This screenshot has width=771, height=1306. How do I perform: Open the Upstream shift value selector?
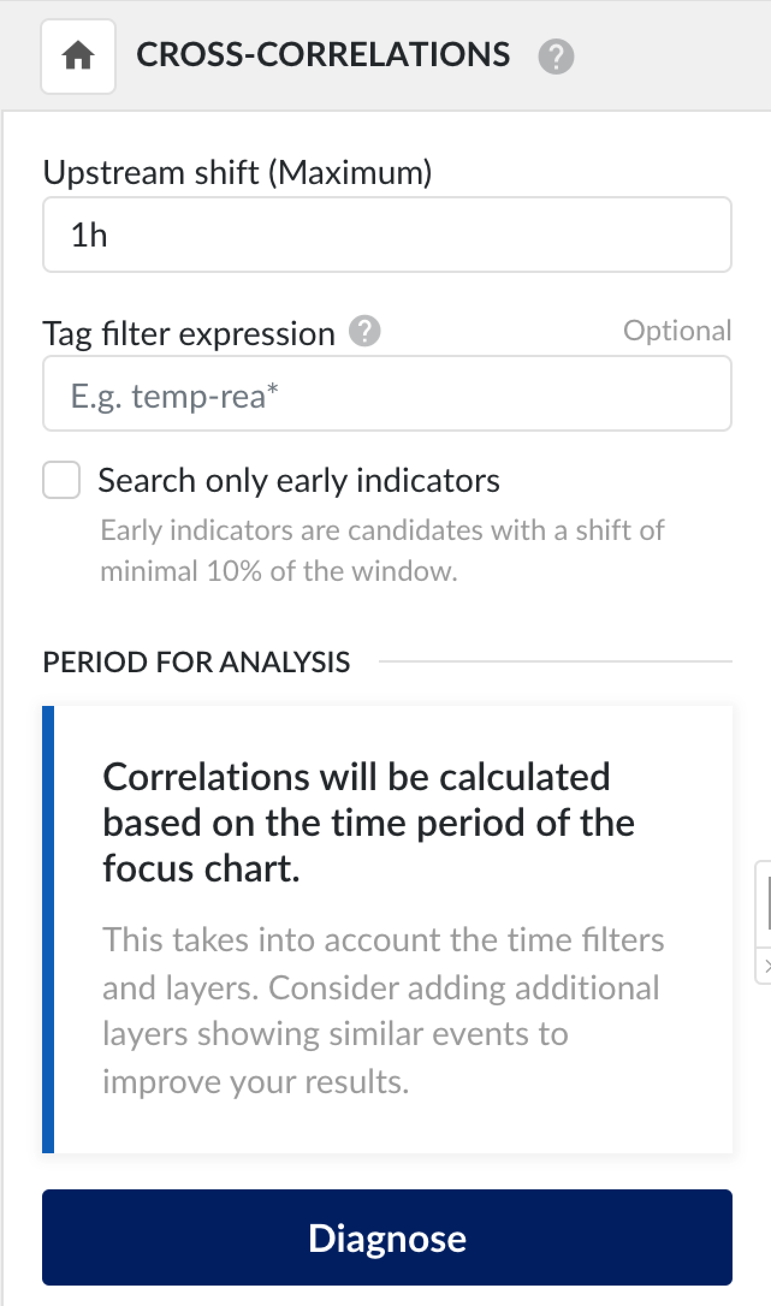[387, 235]
